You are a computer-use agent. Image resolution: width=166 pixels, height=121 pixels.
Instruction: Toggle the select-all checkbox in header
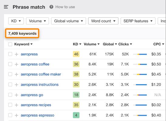tap(10, 44)
